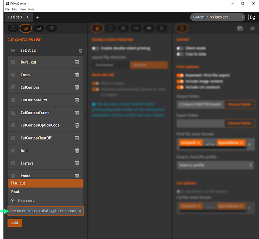Open the cut contours list toolbar icon

(x=26, y=28)
